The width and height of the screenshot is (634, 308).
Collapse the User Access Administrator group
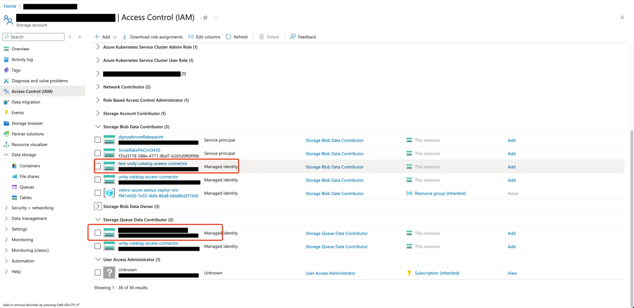pos(98,259)
